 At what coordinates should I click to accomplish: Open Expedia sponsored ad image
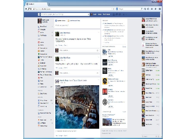(x=107, y=122)
